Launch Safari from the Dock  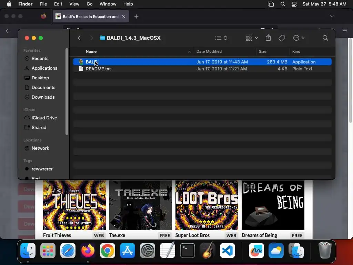(x=68, y=251)
